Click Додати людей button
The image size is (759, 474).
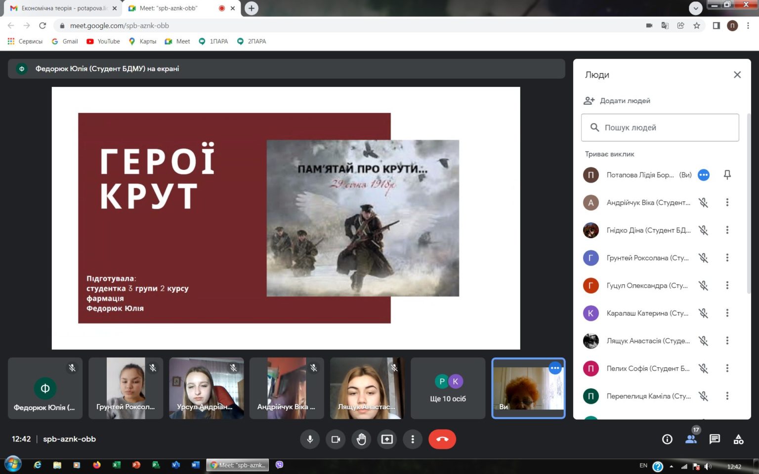tap(617, 101)
